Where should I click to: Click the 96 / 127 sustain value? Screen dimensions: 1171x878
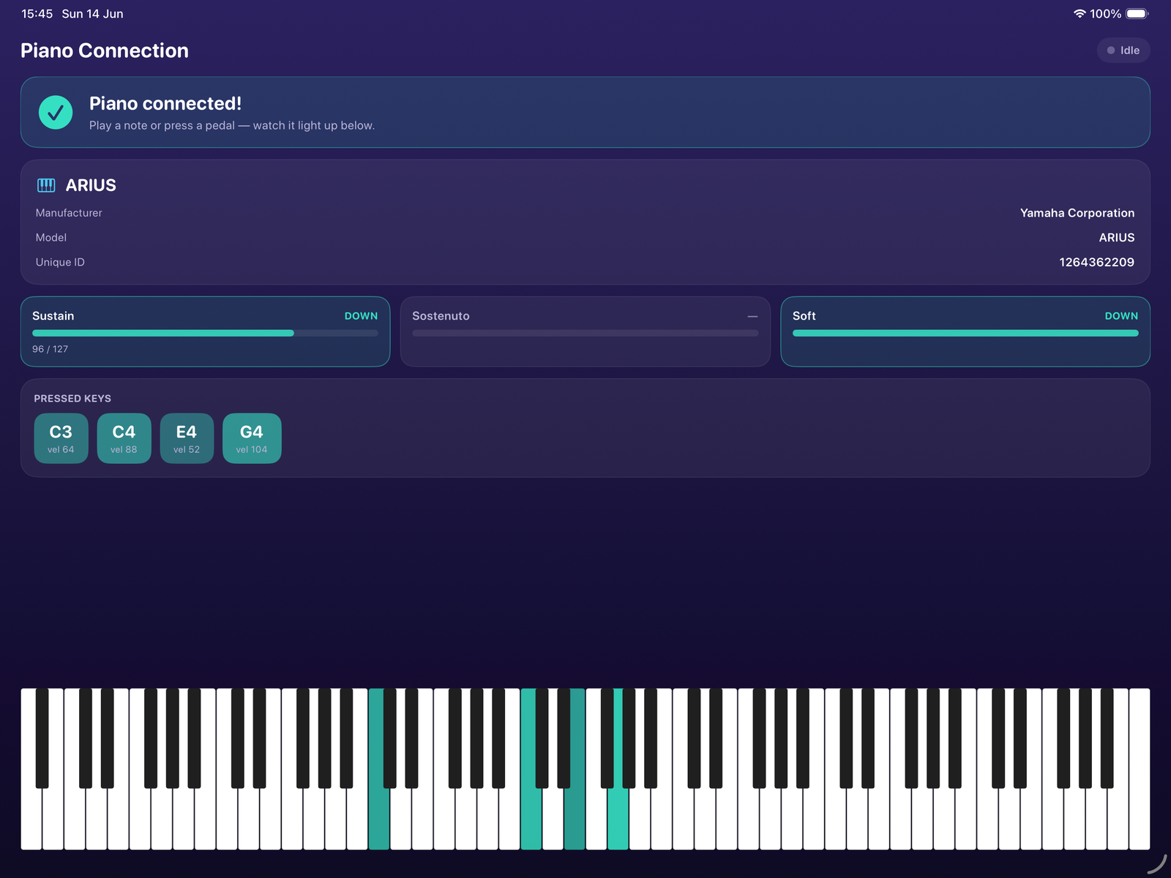click(50, 349)
